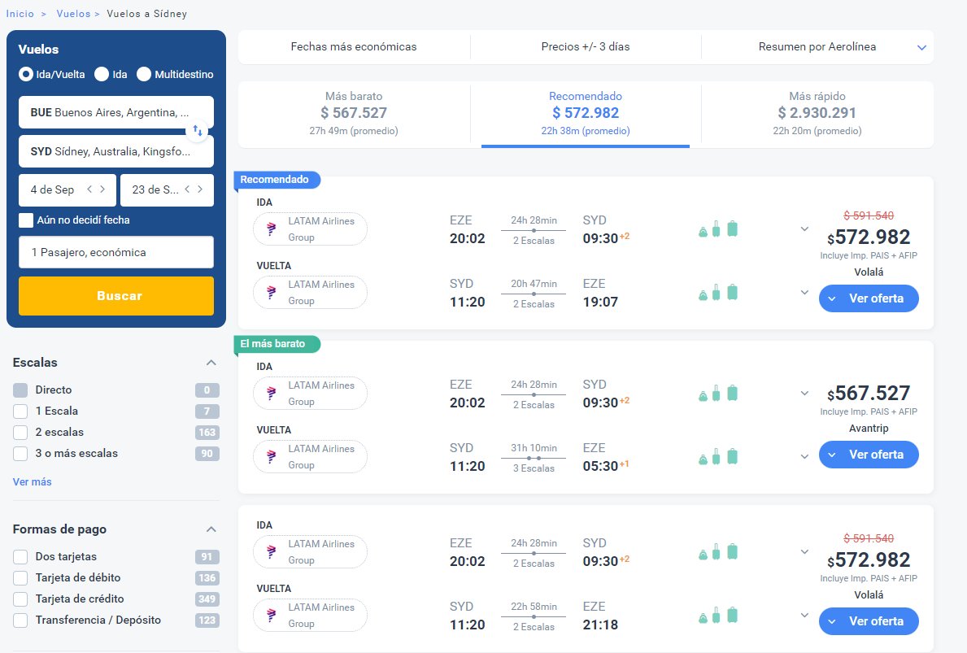Click the El más barato badge
This screenshot has width=967, height=653.
(x=277, y=344)
